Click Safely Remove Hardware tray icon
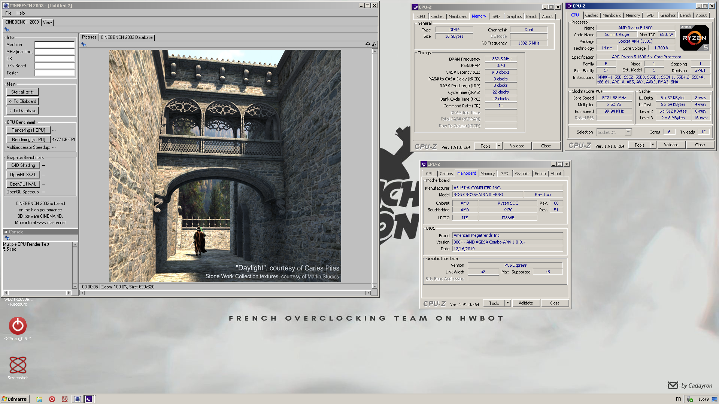This screenshot has height=404, width=719. click(690, 399)
